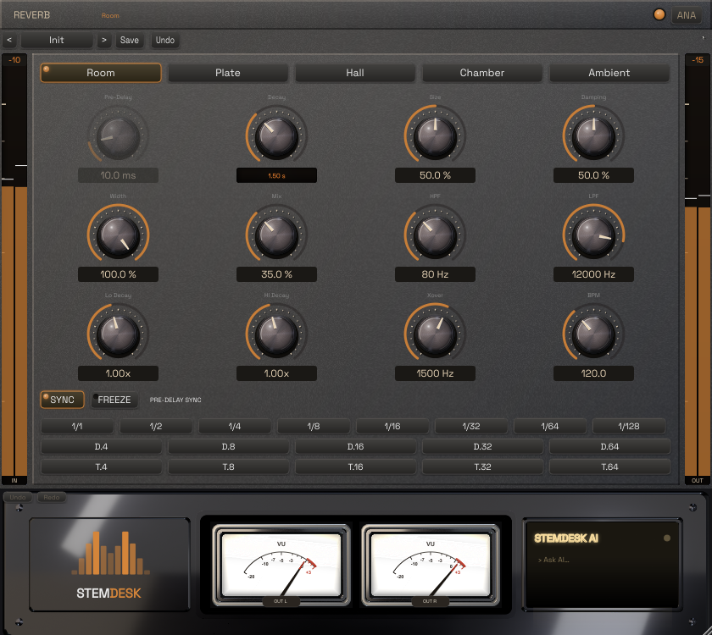Enable the FREEZE toggle

(x=114, y=400)
